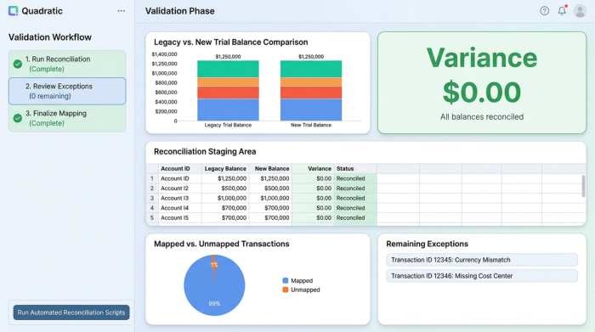Select step 1. Run Reconciliation
The image size is (595, 332).
tap(67, 64)
